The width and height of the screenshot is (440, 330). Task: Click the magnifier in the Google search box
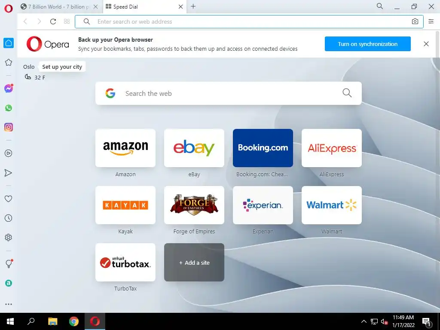(x=347, y=93)
